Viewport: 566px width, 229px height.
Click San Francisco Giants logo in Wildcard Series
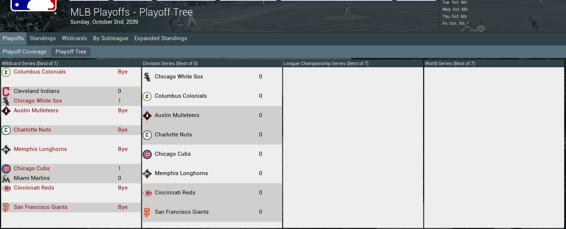pos(6,207)
